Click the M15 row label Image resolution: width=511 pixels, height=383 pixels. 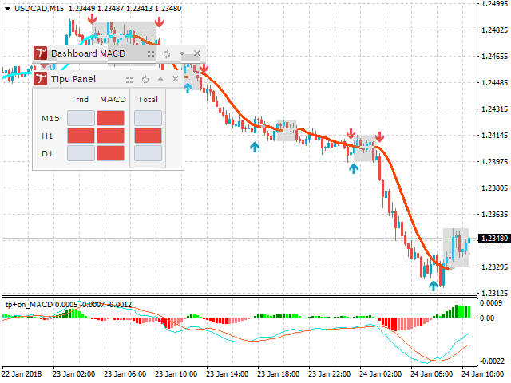[50, 119]
